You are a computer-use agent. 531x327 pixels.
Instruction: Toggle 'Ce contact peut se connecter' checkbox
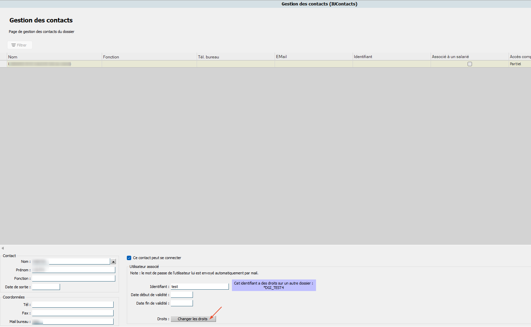click(129, 258)
